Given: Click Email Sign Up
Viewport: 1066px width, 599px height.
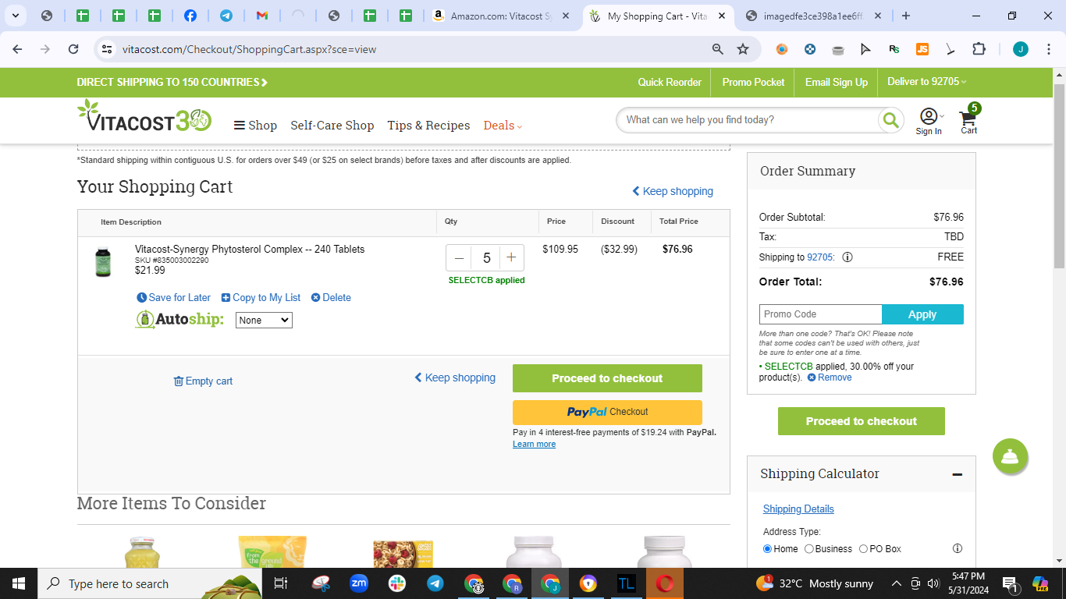Looking at the screenshot, I should [837, 82].
